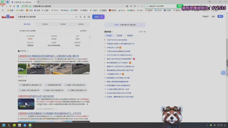The width and height of the screenshot is (228, 128).
Task: Open the 小程序 bookmark
Action: (20, 10)
